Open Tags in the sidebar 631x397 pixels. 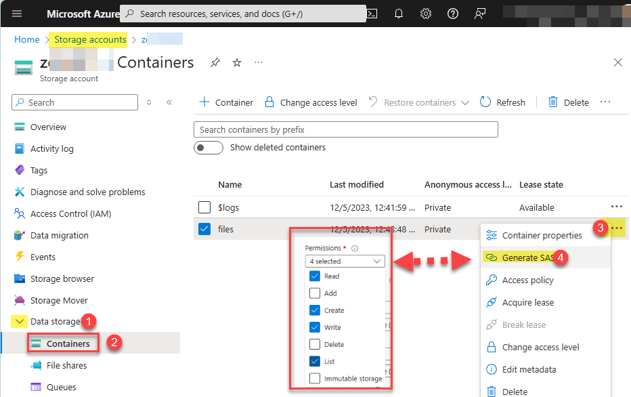pyautogui.click(x=39, y=170)
